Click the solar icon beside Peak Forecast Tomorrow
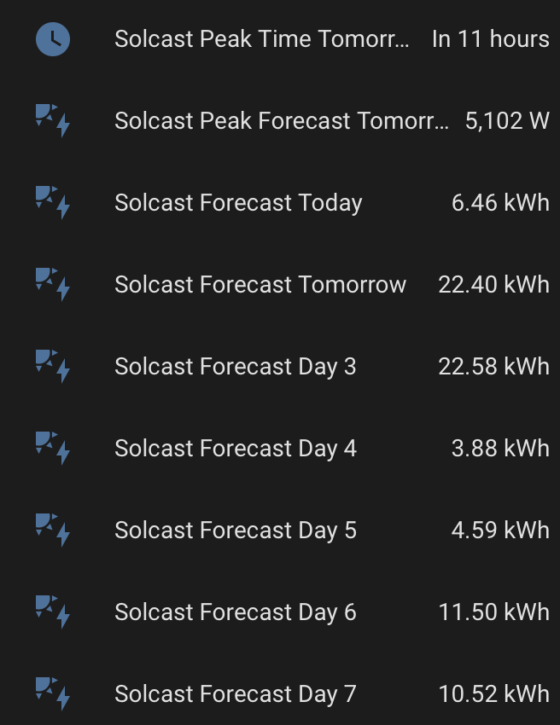 coord(53,121)
